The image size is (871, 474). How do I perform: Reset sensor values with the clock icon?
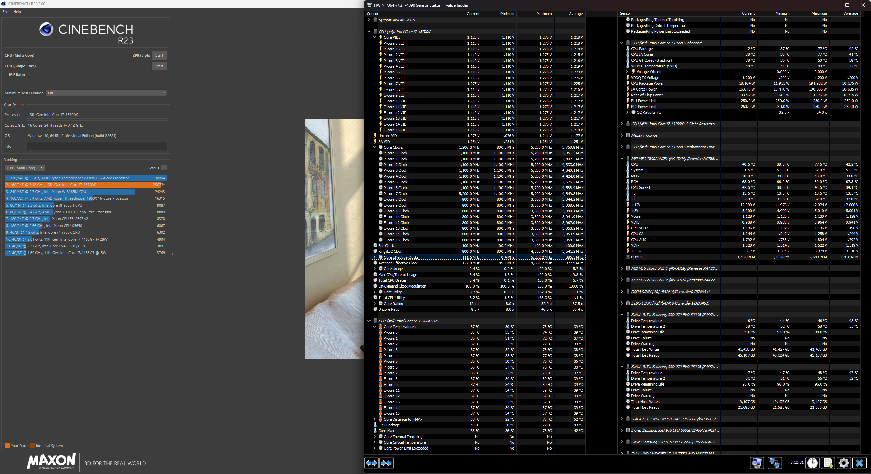[812, 463]
